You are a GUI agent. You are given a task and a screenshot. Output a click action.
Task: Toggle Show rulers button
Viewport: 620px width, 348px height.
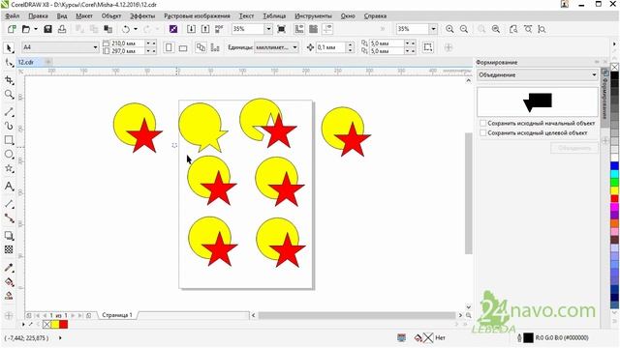pos(299,29)
